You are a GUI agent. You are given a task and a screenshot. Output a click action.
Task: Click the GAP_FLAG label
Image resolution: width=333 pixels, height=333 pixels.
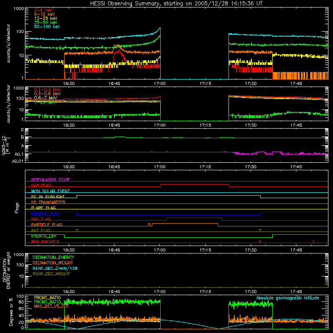41,185
